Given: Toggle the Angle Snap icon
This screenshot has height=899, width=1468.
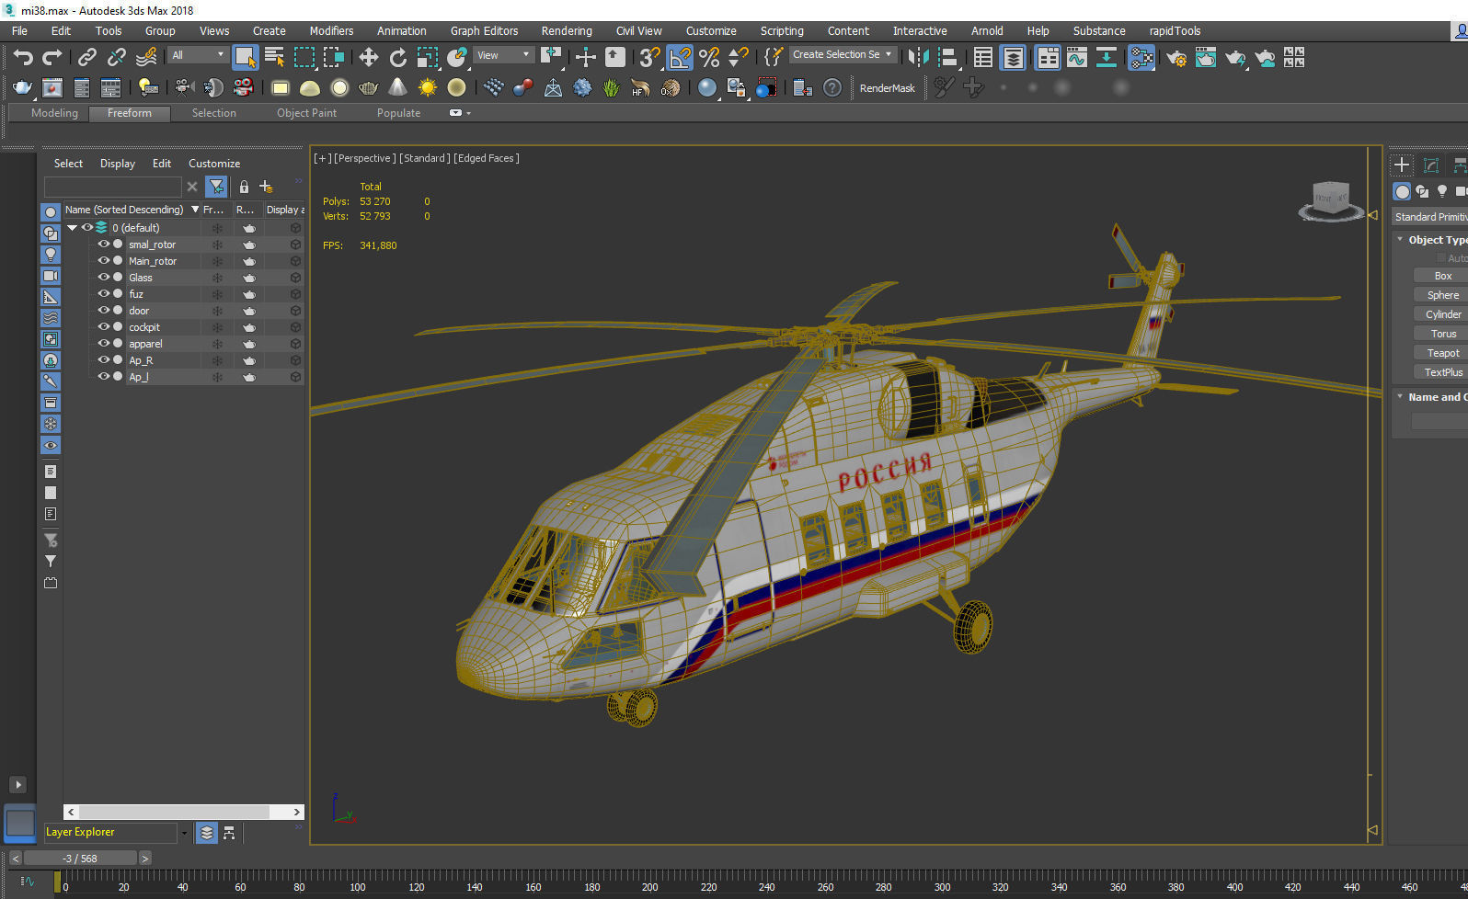Looking at the screenshot, I should pyautogui.click(x=680, y=58).
